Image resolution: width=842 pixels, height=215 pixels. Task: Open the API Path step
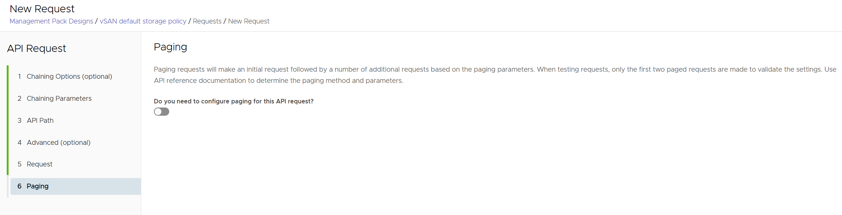40,121
